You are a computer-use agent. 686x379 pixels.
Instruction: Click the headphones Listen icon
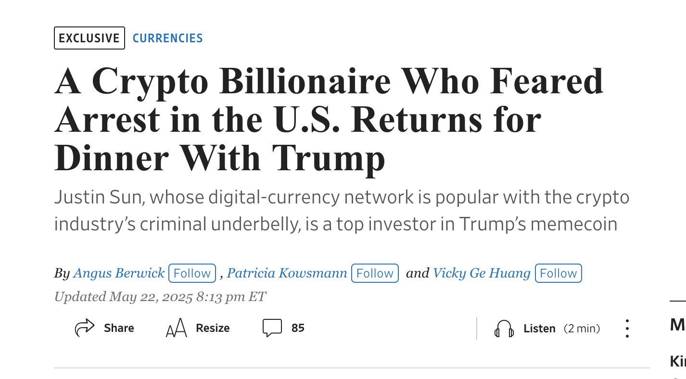click(x=504, y=329)
